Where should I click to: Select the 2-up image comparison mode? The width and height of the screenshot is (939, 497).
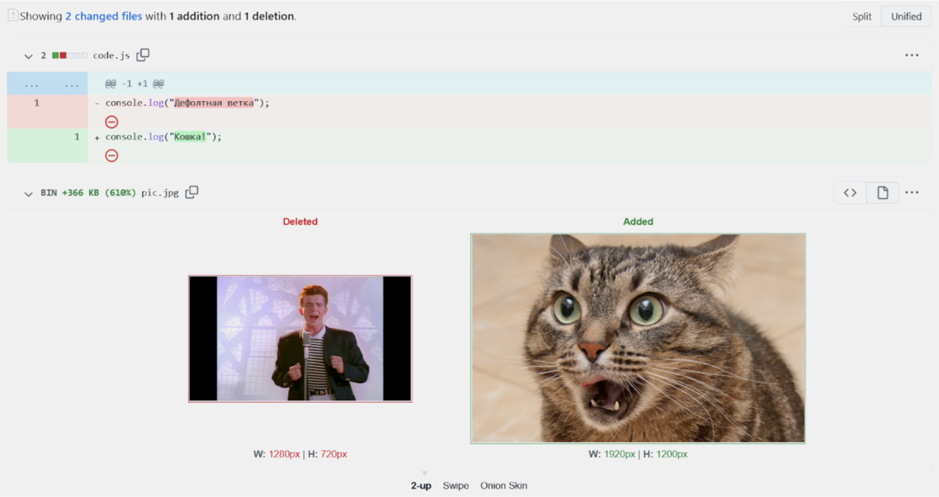coord(421,485)
